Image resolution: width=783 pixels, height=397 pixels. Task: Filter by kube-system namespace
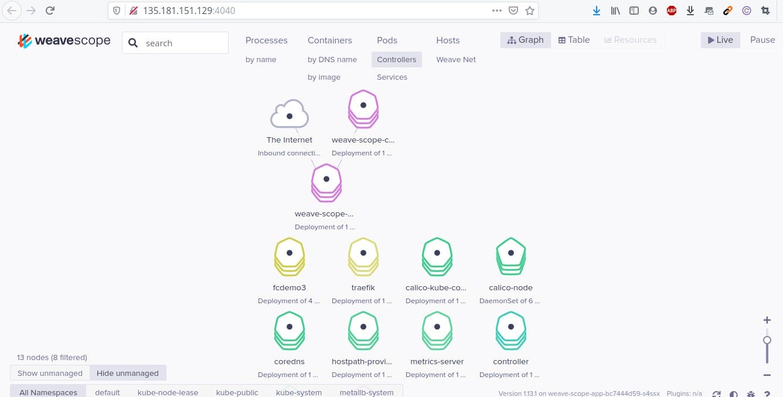coord(299,392)
